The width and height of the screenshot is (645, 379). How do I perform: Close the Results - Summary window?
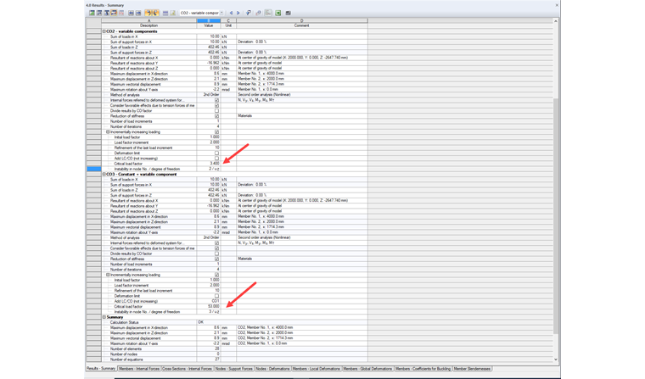pos(557,5)
